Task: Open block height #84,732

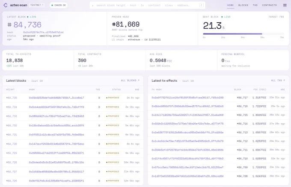Action: [12, 125]
